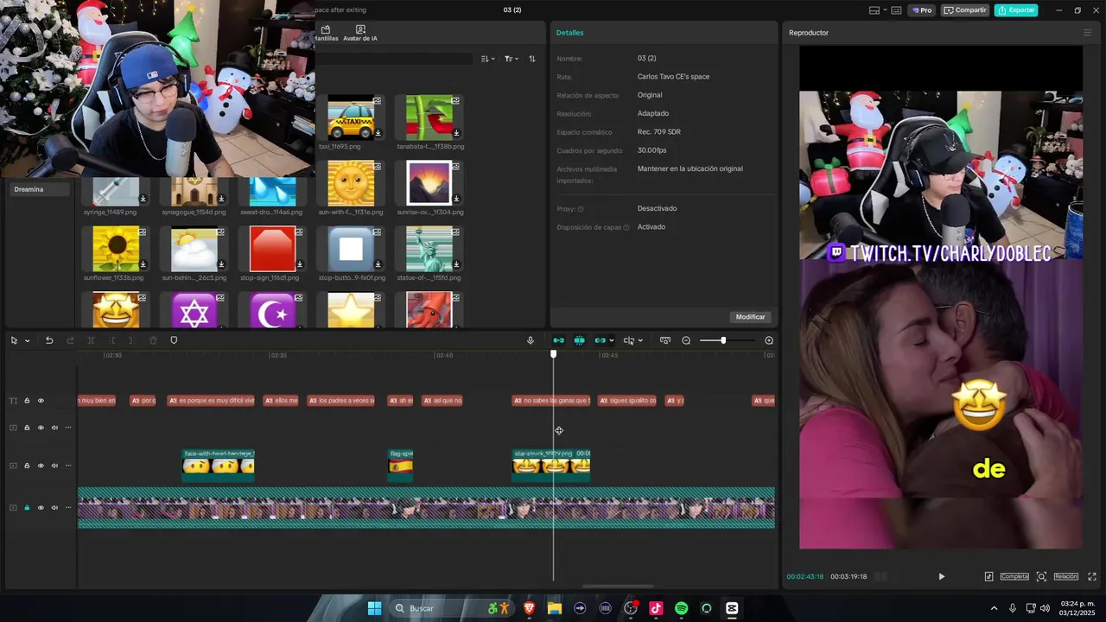Click the Modificar button in Detalles
Image resolution: width=1106 pixels, height=622 pixels.
point(750,317)
